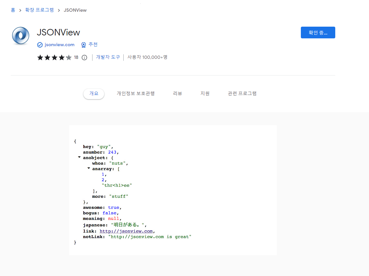
Task: Open the 확장 프로그램 breadcrumb link
Action: click(x=40, y=10)
